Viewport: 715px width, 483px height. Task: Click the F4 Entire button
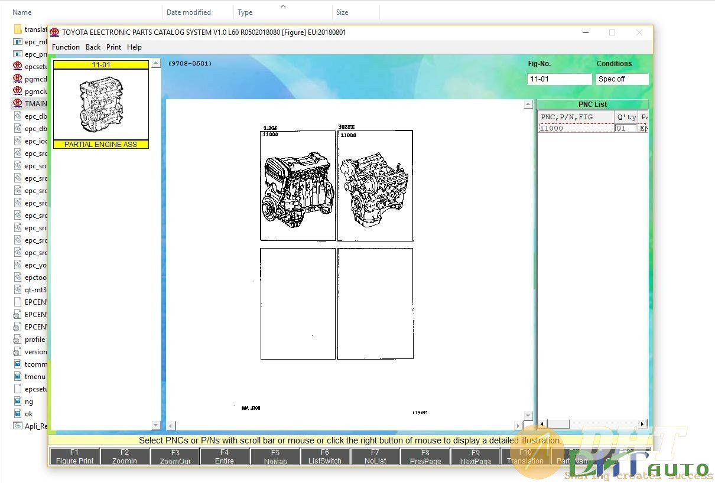pos(224,456)
